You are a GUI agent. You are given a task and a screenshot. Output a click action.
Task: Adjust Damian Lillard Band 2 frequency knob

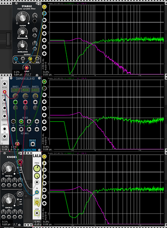[x=25, y=96]
